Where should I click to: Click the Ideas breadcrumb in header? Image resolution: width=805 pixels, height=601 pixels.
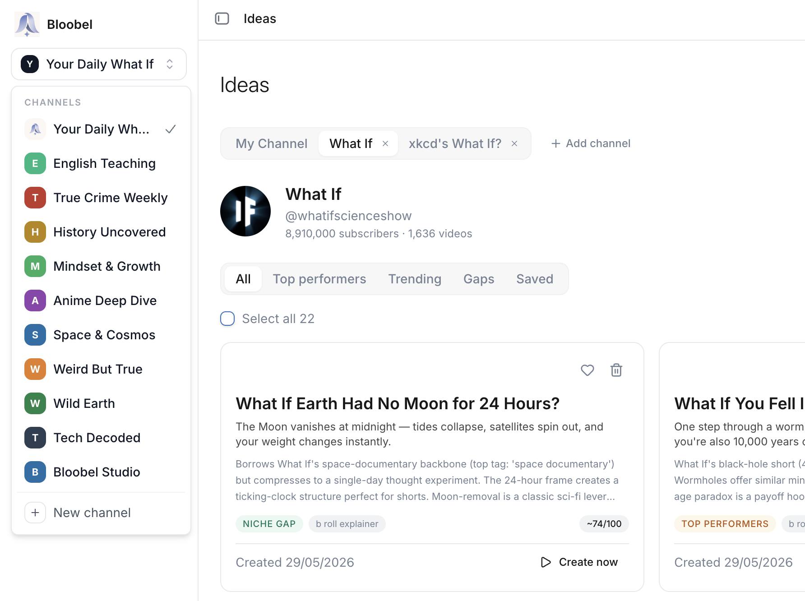pos(260,18)
